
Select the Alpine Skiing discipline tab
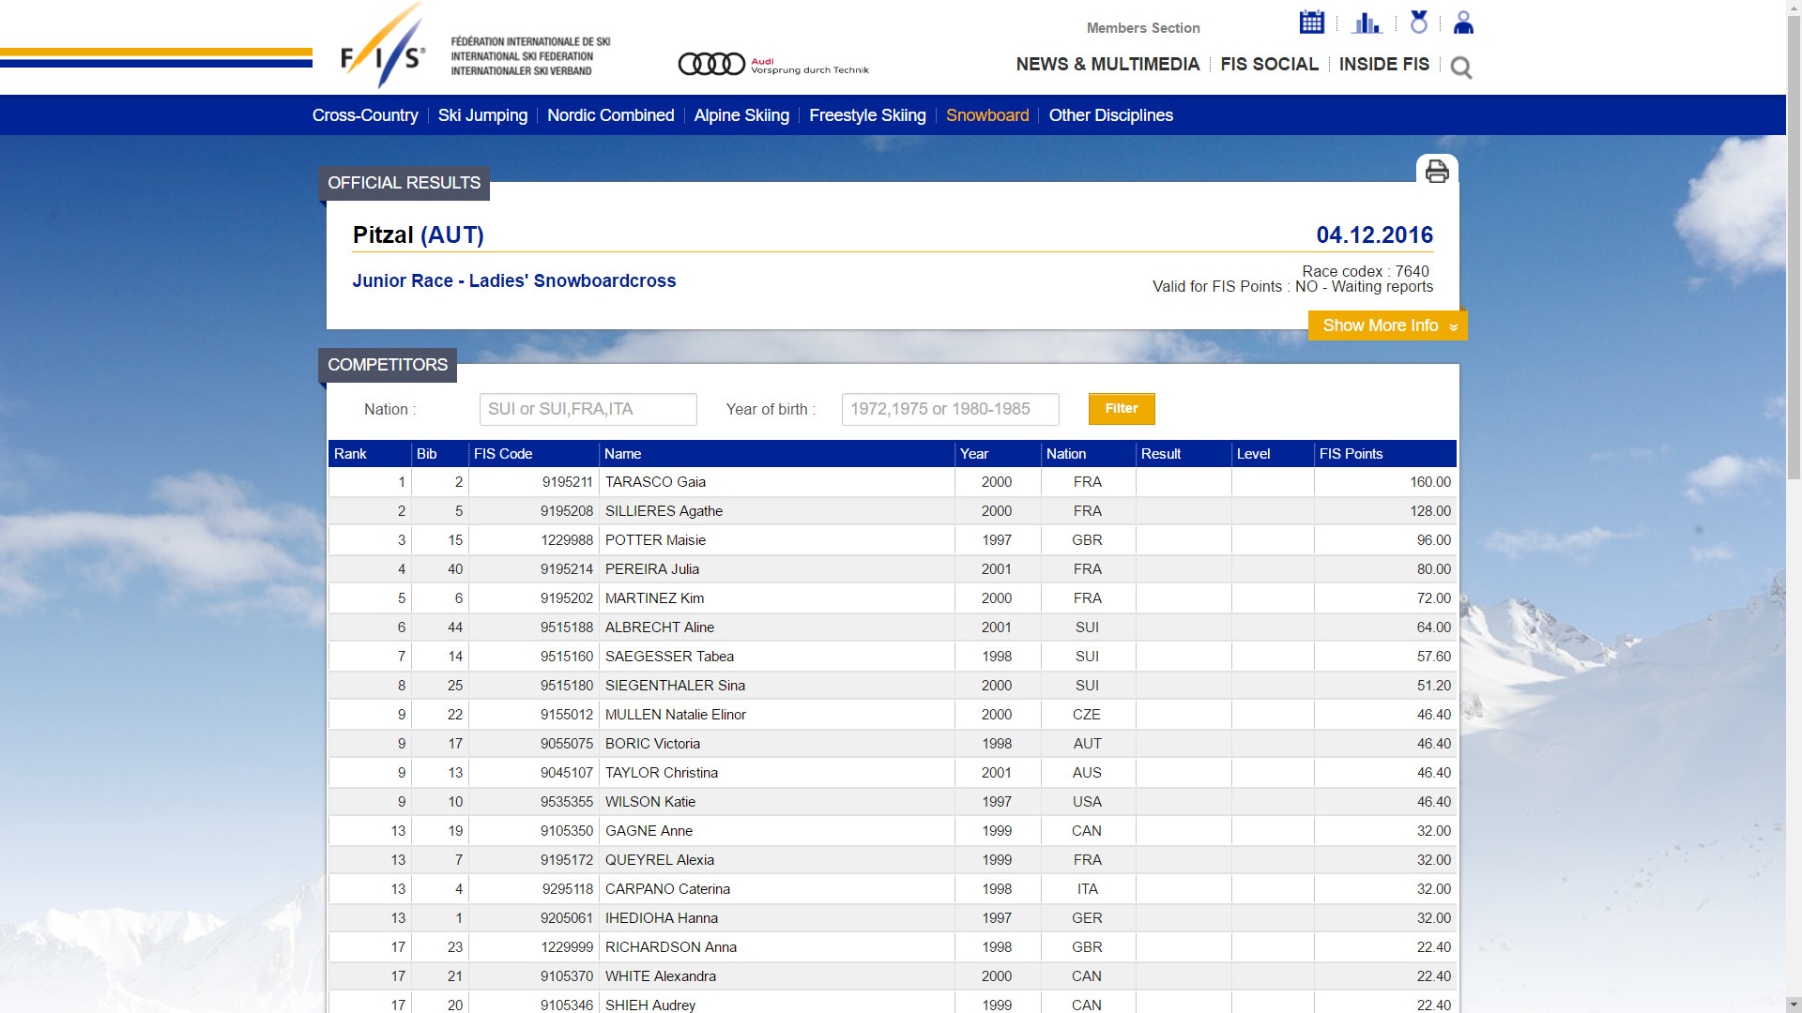click(741, 115)
